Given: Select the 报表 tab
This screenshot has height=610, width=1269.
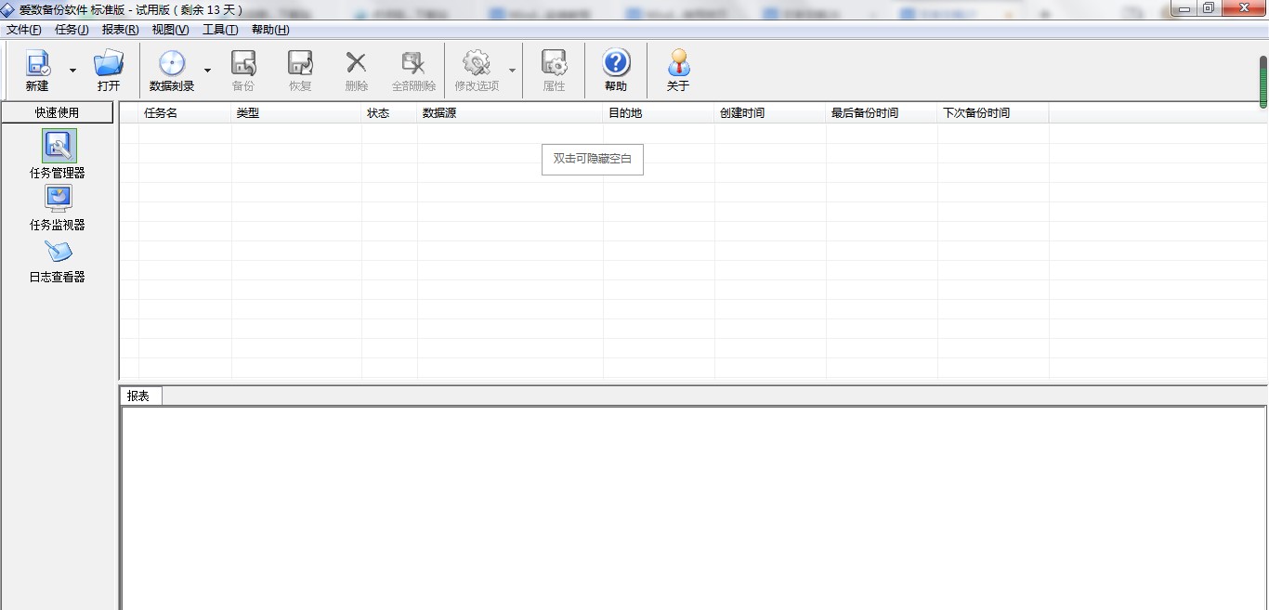Looking at the screenshot, I should pyautogui.click(x=140, y=396).
